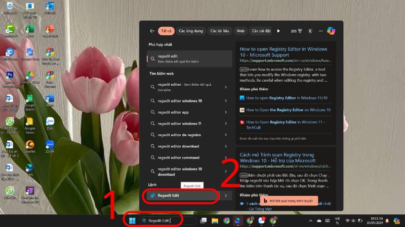405x227 pixels.
Task: Switch to the 'Các cài đặt' tab
Action: click(261, 31)
